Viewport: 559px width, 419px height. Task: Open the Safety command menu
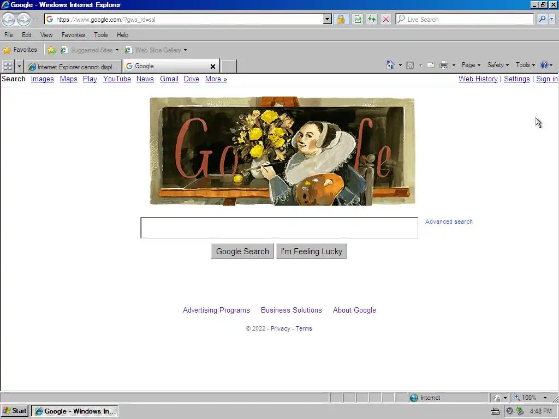click(498, 65)
